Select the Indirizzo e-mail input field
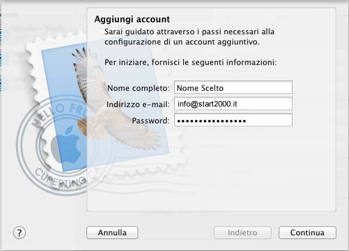 pos(233,104)
